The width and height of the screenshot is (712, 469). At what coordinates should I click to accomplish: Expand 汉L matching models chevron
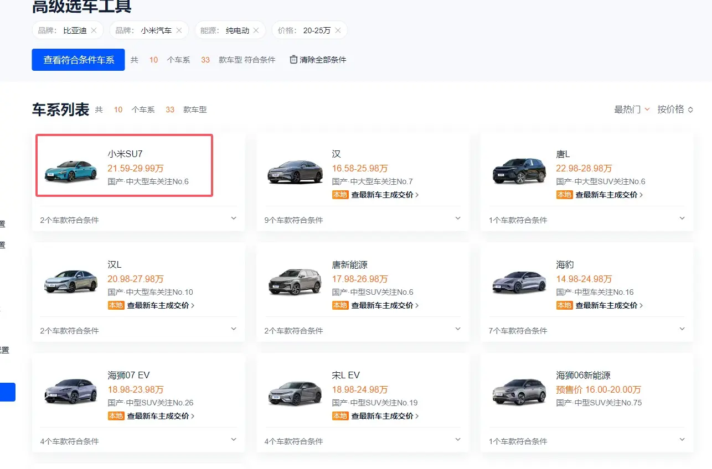point(234,329)
